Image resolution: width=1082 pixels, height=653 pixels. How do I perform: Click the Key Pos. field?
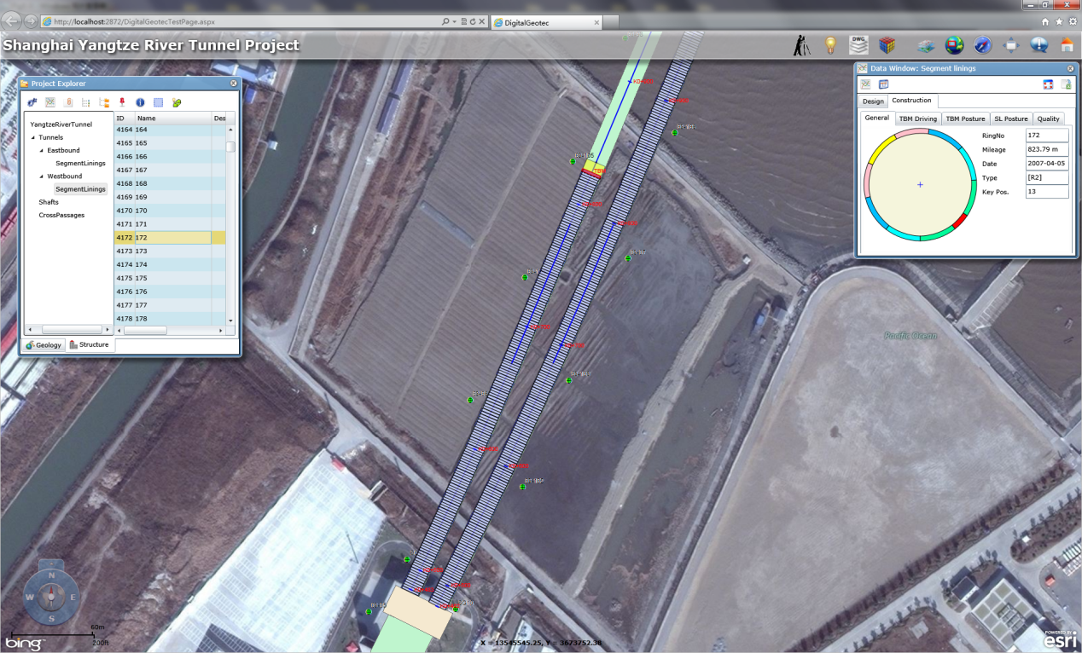[1047, 192]
